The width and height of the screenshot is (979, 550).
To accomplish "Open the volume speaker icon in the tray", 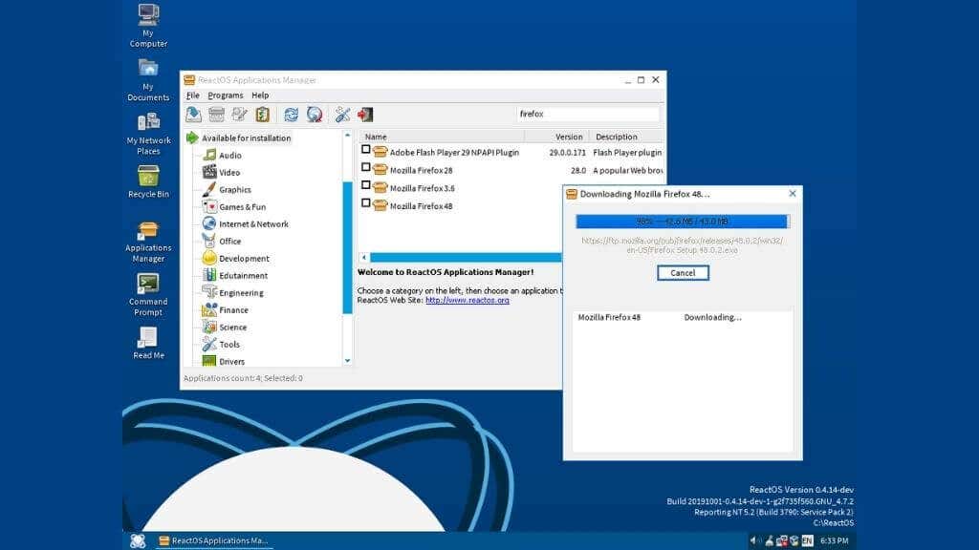I will pos(754,540).
